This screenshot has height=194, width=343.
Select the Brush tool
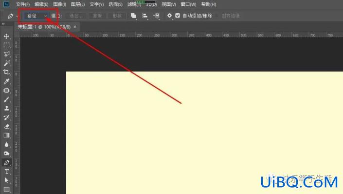(x=6, y=99)
